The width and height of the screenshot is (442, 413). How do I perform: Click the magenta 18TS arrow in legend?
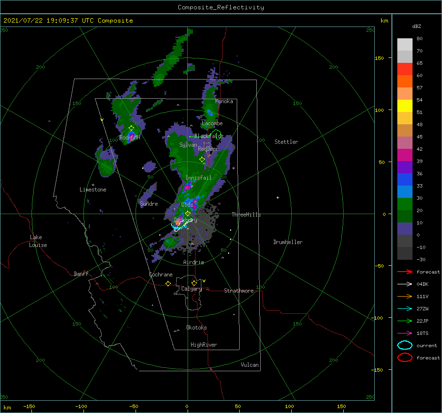(405, 333)
